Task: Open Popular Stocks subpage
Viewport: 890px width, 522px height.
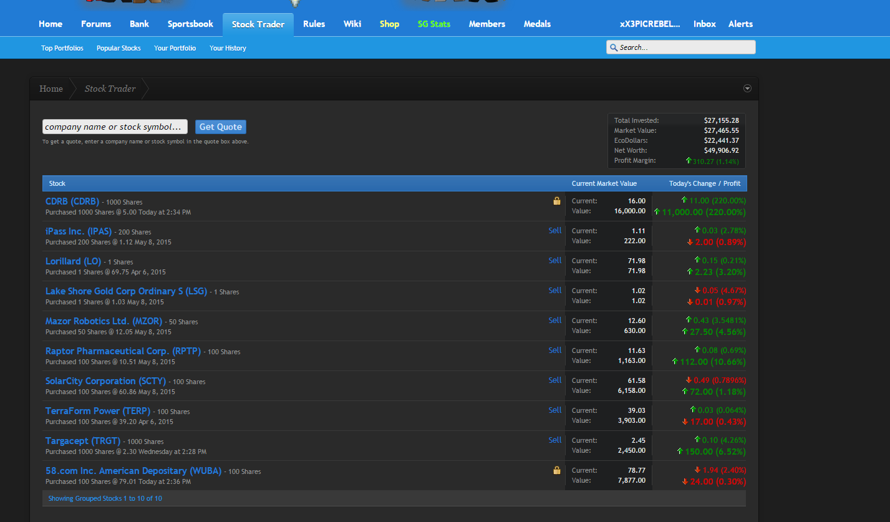Action: coord(119,48)
